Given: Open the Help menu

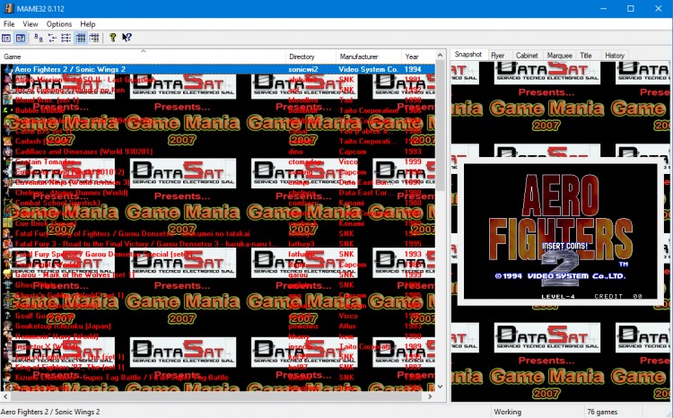Looking at the screenshot, I should (x=88, y=24).
